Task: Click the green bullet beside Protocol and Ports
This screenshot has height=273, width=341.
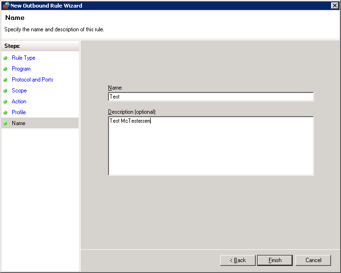Action: pyautogui.click(x=5, y=80)
